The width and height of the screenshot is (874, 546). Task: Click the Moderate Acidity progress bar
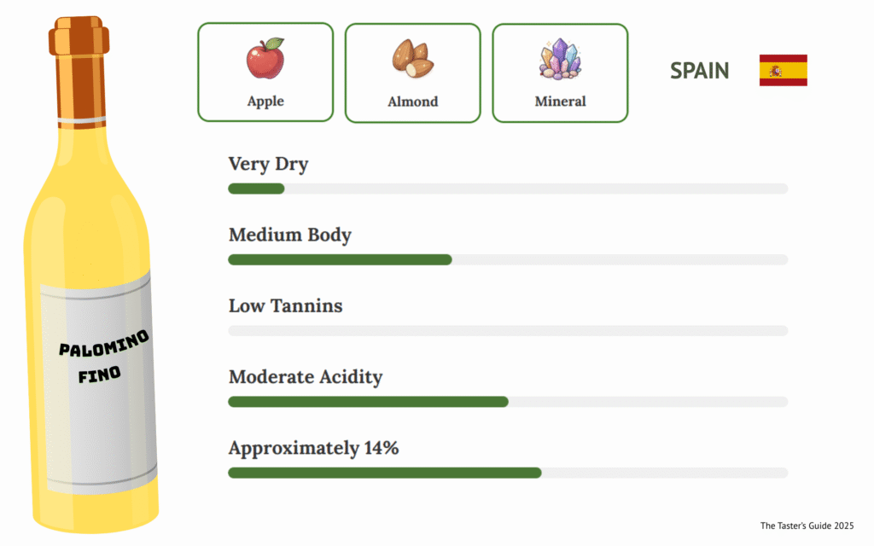pos(508,402)
